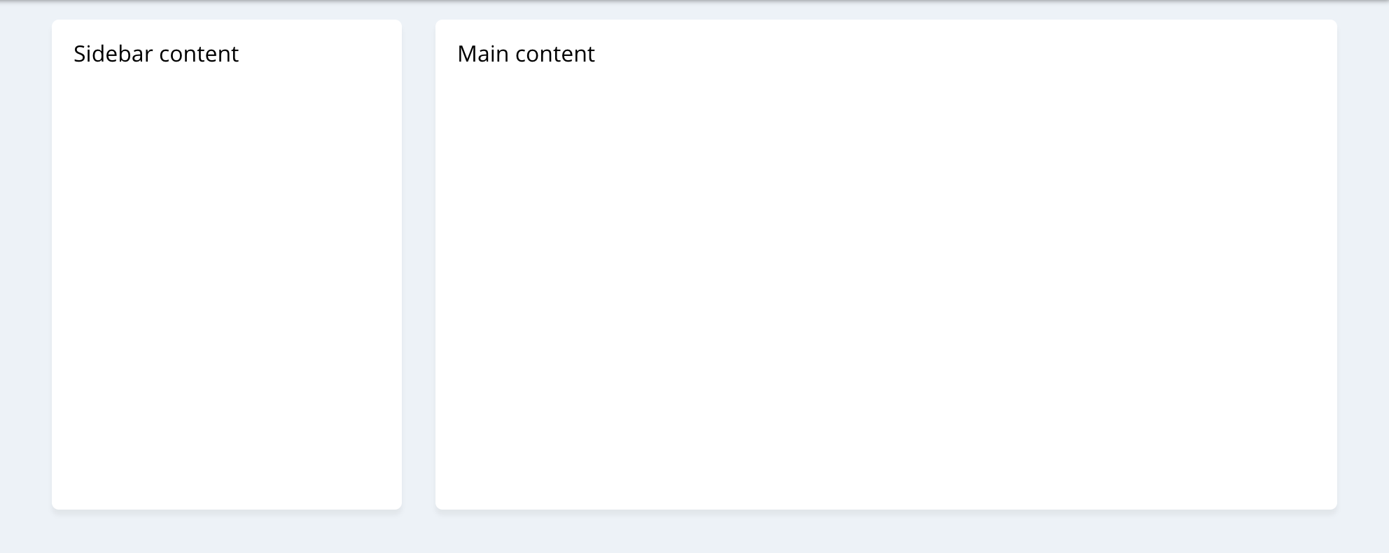
Task: Click the gray margin beside the main card
Action: (1363, 265)
